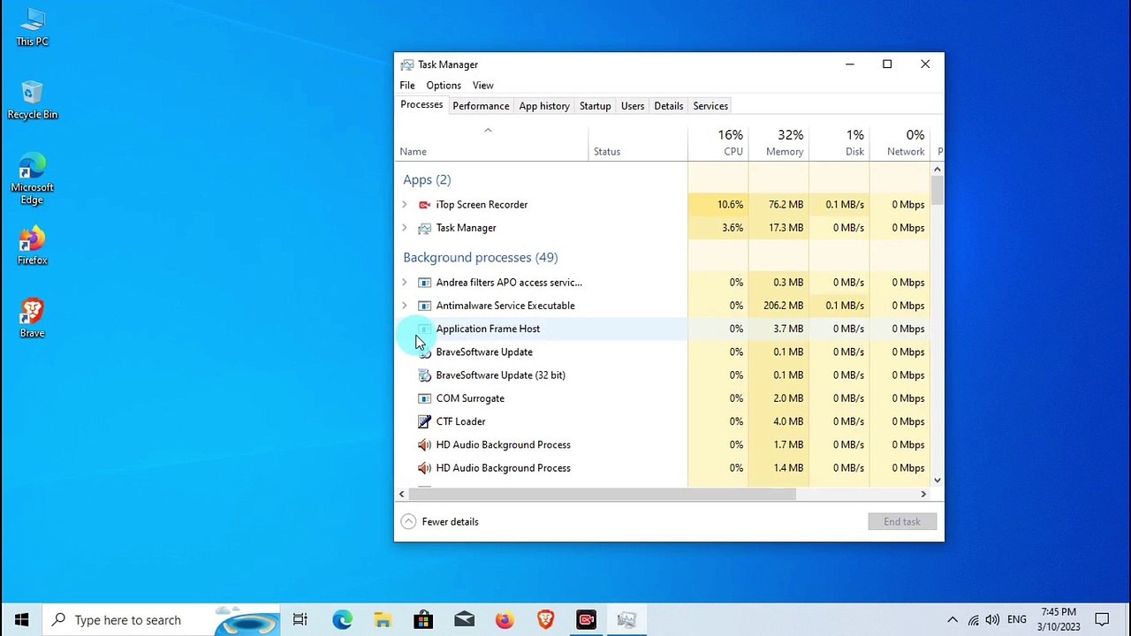Sort by CPU usage column header

click(718, 143)
